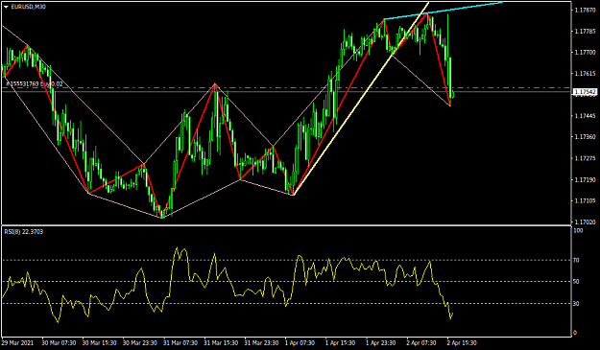Click RSI scale level 70
This screenshot has width=600, height=350.
click(577, 260)
